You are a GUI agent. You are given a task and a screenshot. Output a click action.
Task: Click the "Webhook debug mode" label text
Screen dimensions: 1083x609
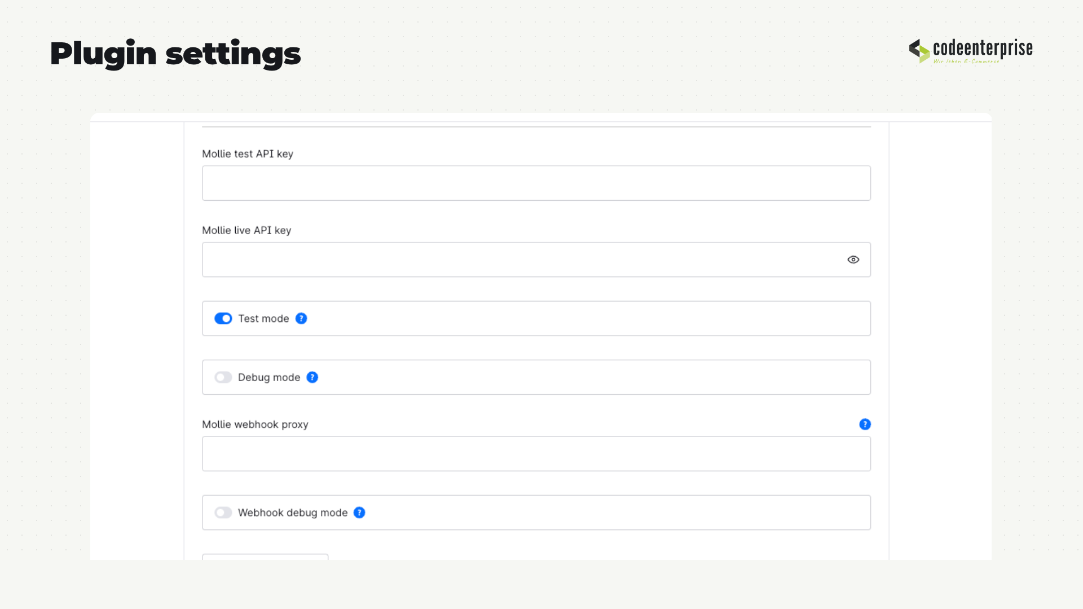(x=293, y=513)
